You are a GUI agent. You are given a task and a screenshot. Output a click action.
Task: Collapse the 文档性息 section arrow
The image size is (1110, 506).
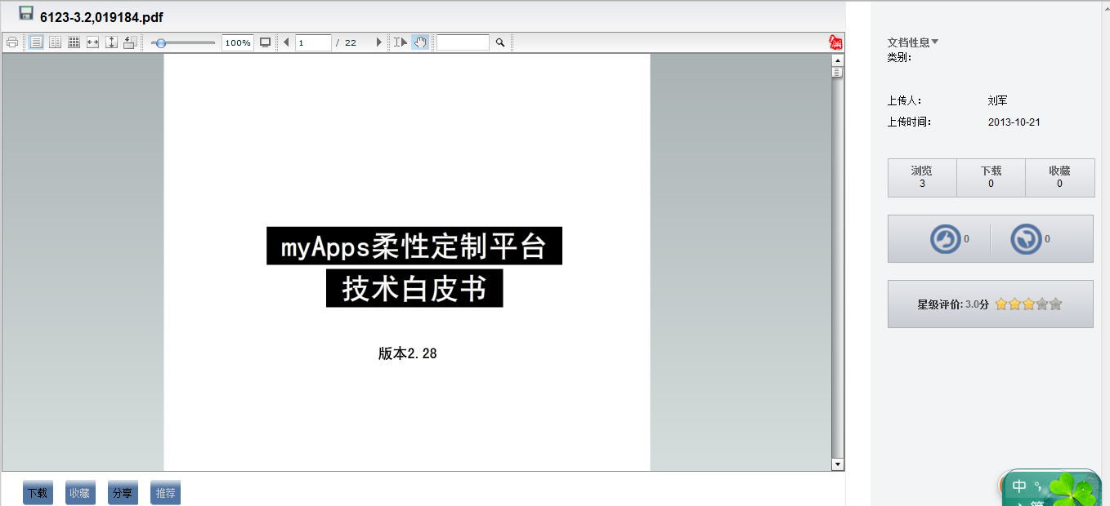pyautogui.click(x=935, y=42)
